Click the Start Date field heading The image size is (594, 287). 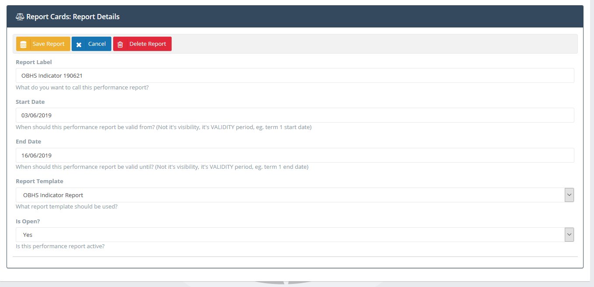point(30,102)
